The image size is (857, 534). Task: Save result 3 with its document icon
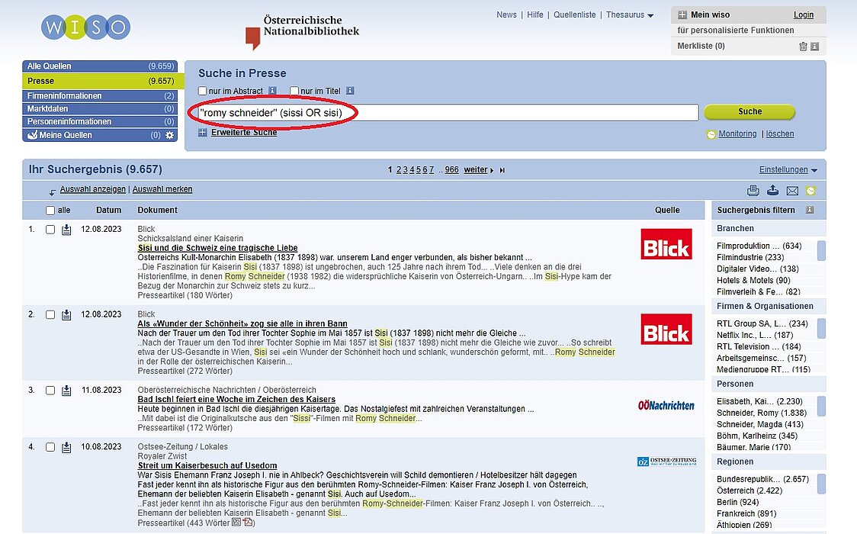tap(66, 391)
